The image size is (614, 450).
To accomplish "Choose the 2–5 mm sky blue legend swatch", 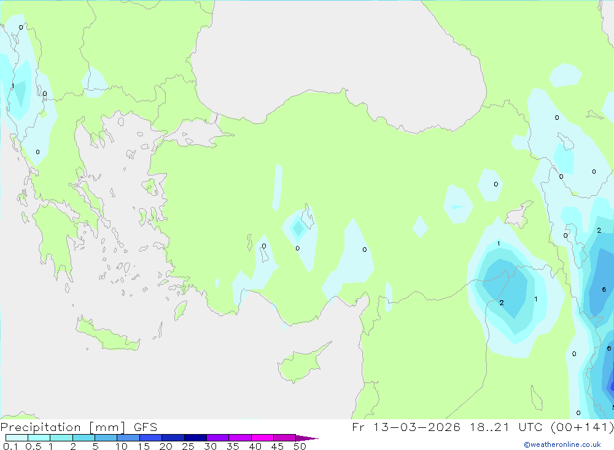I will [84, 438].
